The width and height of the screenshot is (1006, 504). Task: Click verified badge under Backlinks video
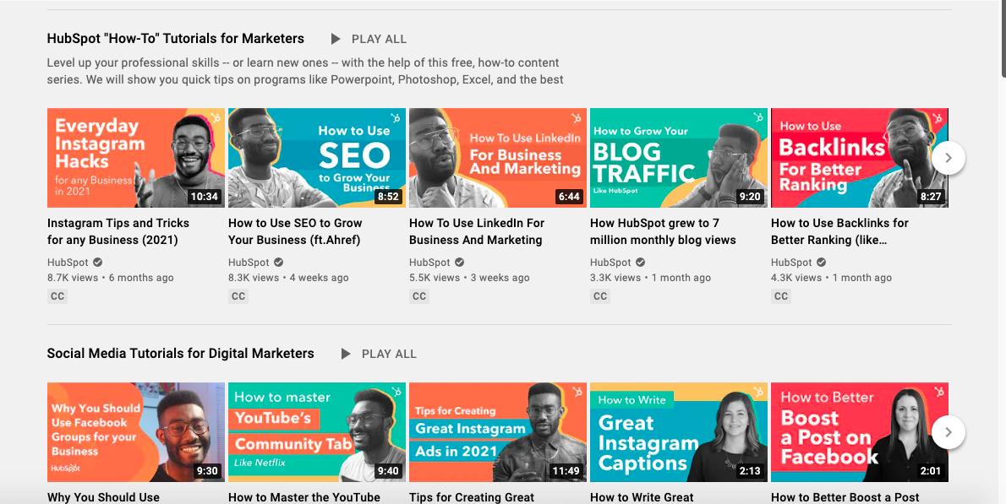[x=821, y=263]
